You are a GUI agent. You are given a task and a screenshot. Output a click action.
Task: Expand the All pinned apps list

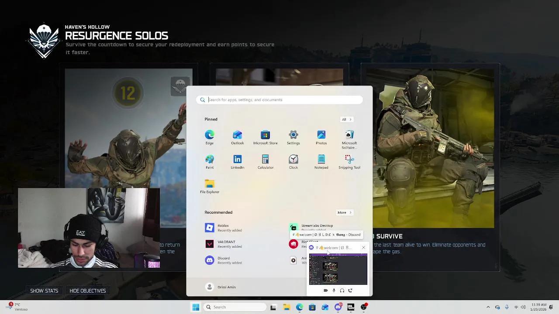[346, 119]
